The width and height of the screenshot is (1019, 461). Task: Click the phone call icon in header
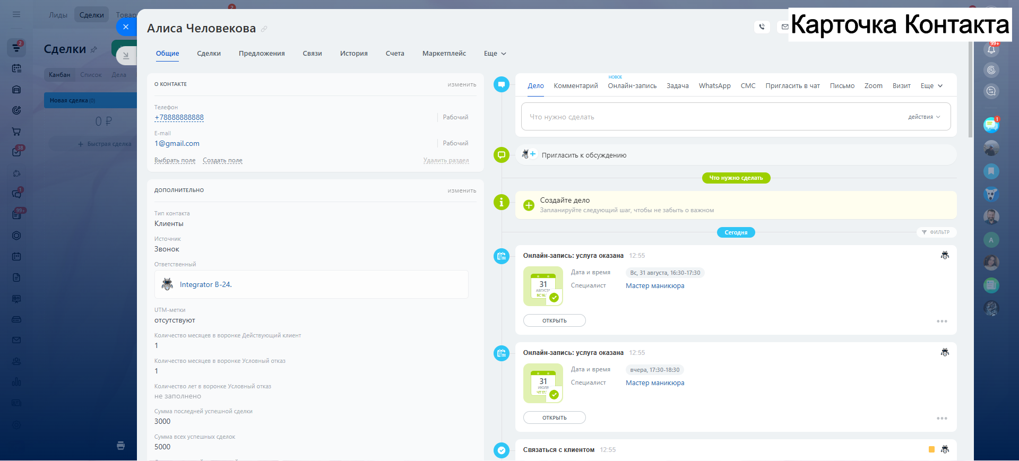click(x=762, y=27)
